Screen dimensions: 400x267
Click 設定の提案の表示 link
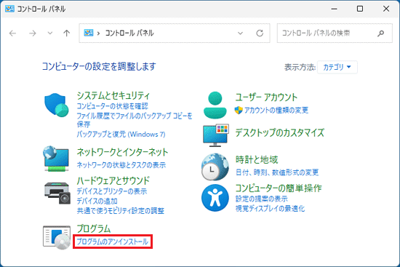click(x=261, y=199)
